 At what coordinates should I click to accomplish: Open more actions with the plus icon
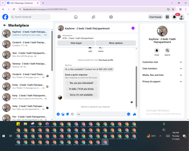pos(58,114)
